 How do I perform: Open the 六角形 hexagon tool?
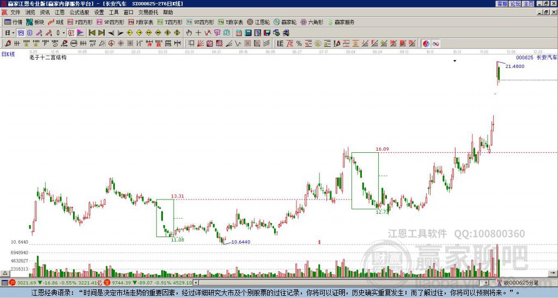pyautogui.click(x=312, y=22)
